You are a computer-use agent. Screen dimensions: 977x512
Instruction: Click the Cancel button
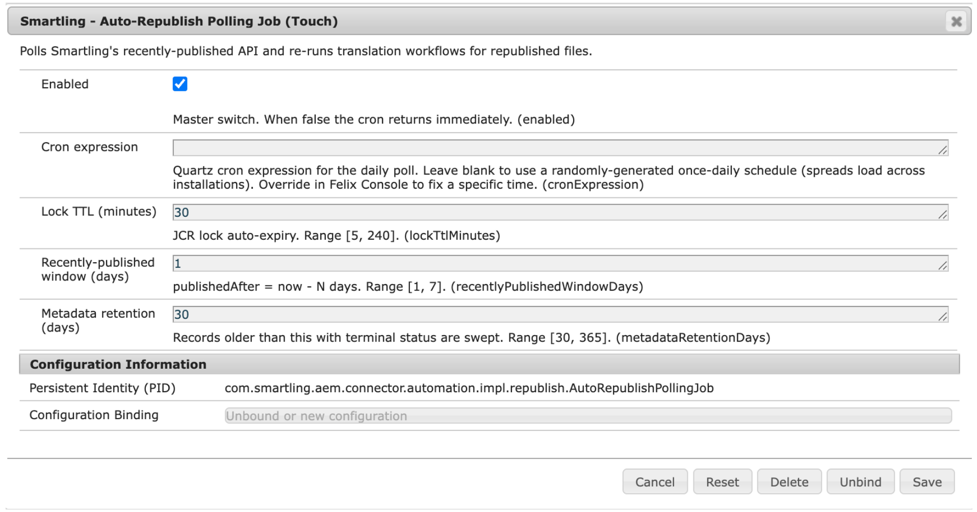(x=655, y=482)
